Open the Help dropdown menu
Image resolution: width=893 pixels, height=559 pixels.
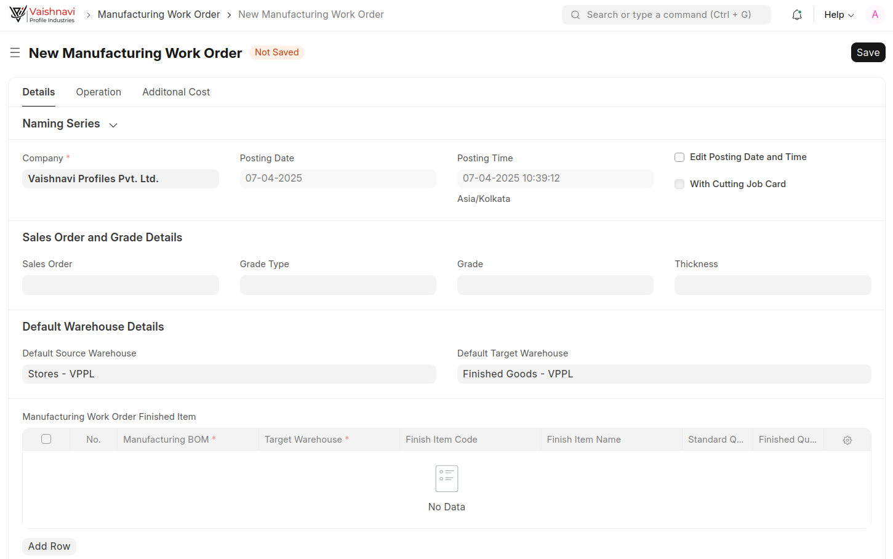coord(839,15)
